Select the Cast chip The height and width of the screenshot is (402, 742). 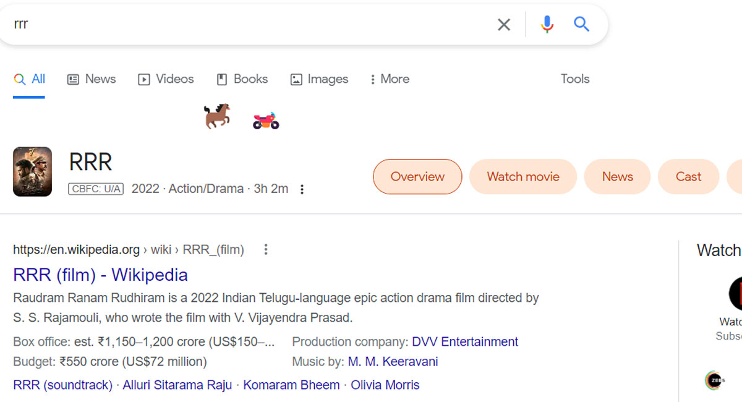(x=688, y=176)
